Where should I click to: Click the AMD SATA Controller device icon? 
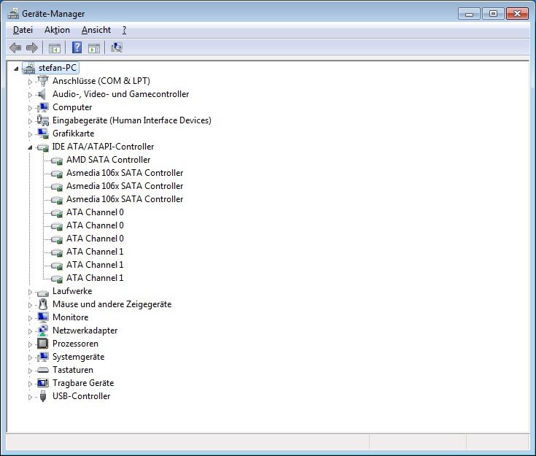pos(57,161)
